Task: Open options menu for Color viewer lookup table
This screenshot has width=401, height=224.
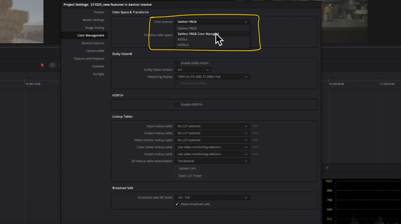Action: click(255, 147)
